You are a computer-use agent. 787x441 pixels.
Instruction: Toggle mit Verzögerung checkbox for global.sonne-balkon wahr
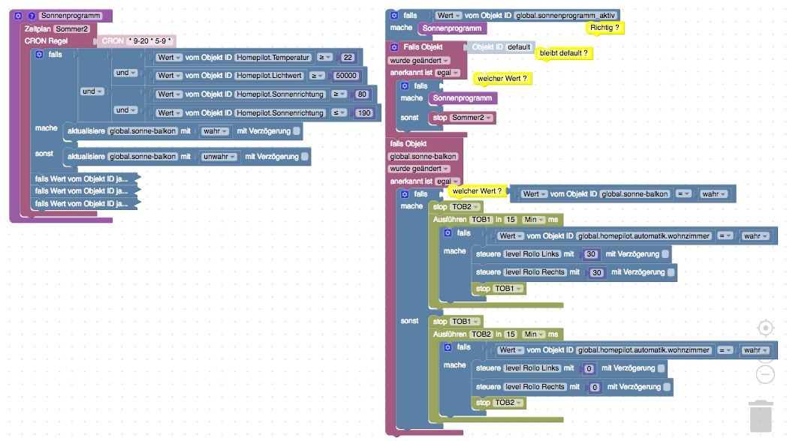(x=297, y=130)
